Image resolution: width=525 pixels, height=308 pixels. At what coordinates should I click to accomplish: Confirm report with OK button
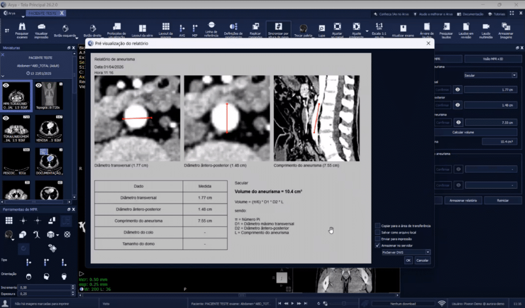408,260
